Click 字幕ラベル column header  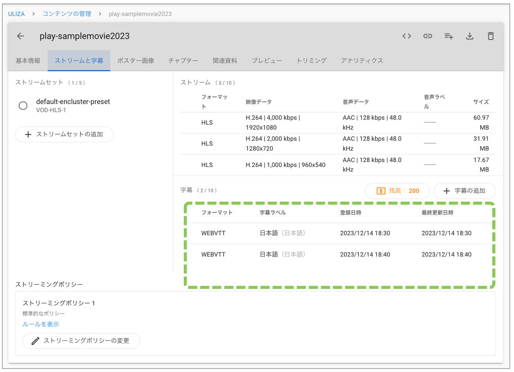click(273, 213)
